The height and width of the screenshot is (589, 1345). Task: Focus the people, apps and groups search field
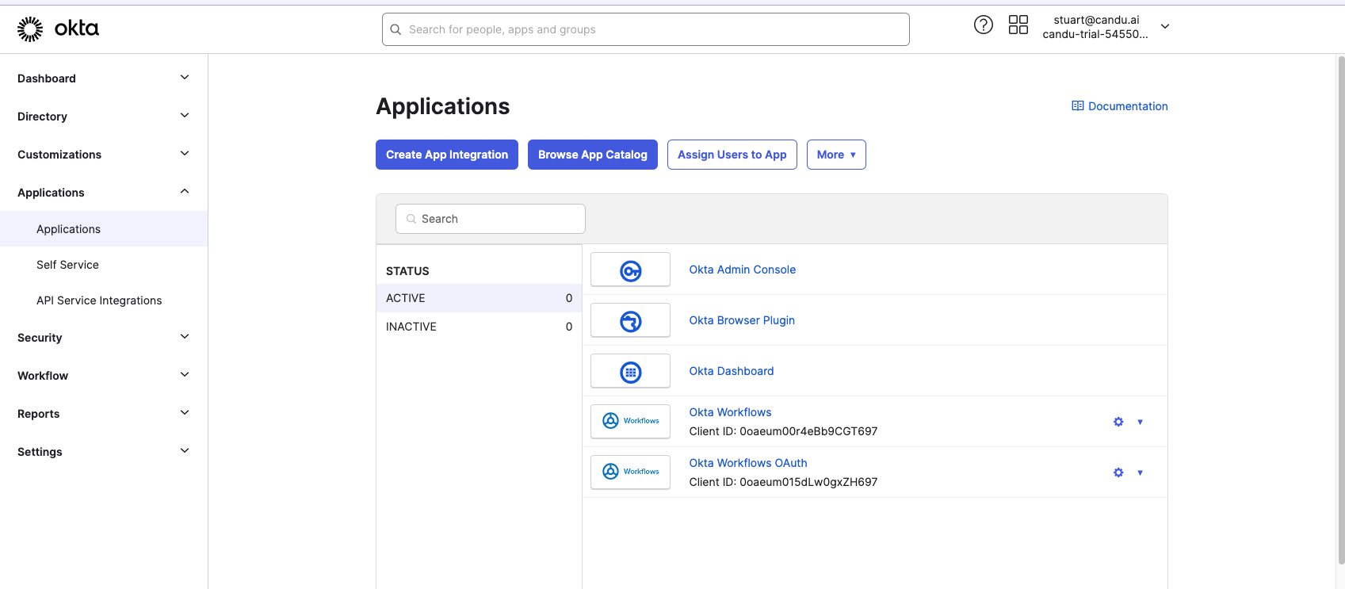point(646,29)
